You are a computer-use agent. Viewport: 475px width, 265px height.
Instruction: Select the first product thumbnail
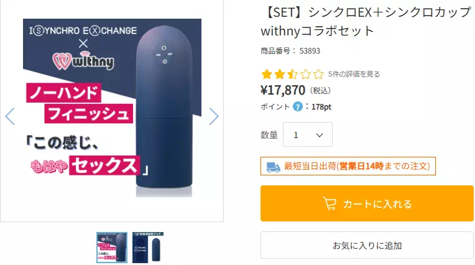click(112, 248)
